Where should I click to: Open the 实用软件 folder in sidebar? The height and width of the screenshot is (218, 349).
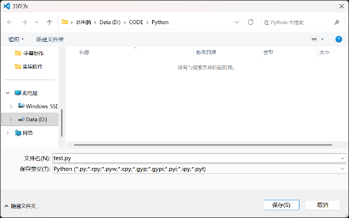pyautogui.click(x=28, y=67)
